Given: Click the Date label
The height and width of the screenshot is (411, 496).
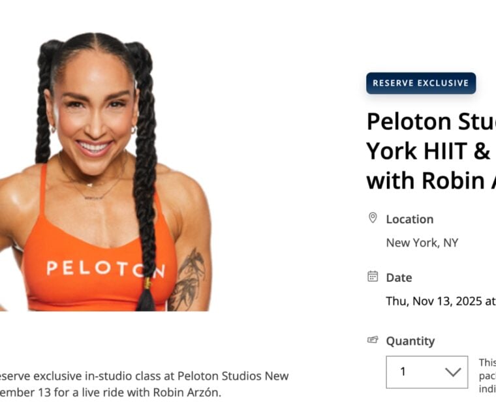Looking at the screenshot, I should click(399, 277).
